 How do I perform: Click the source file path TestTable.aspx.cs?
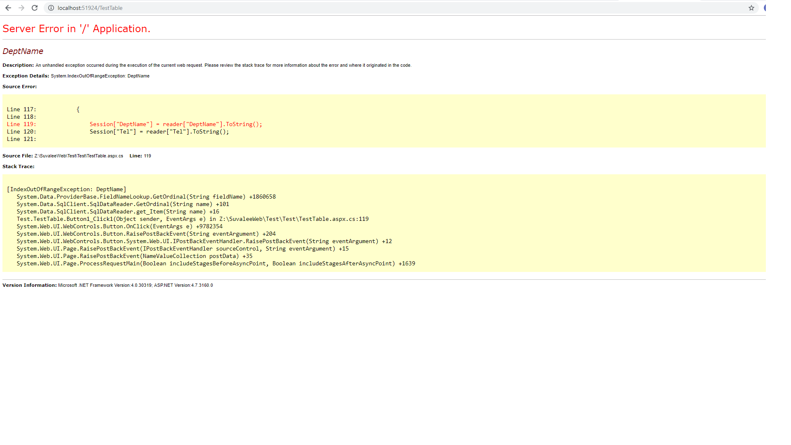(79, 156)
